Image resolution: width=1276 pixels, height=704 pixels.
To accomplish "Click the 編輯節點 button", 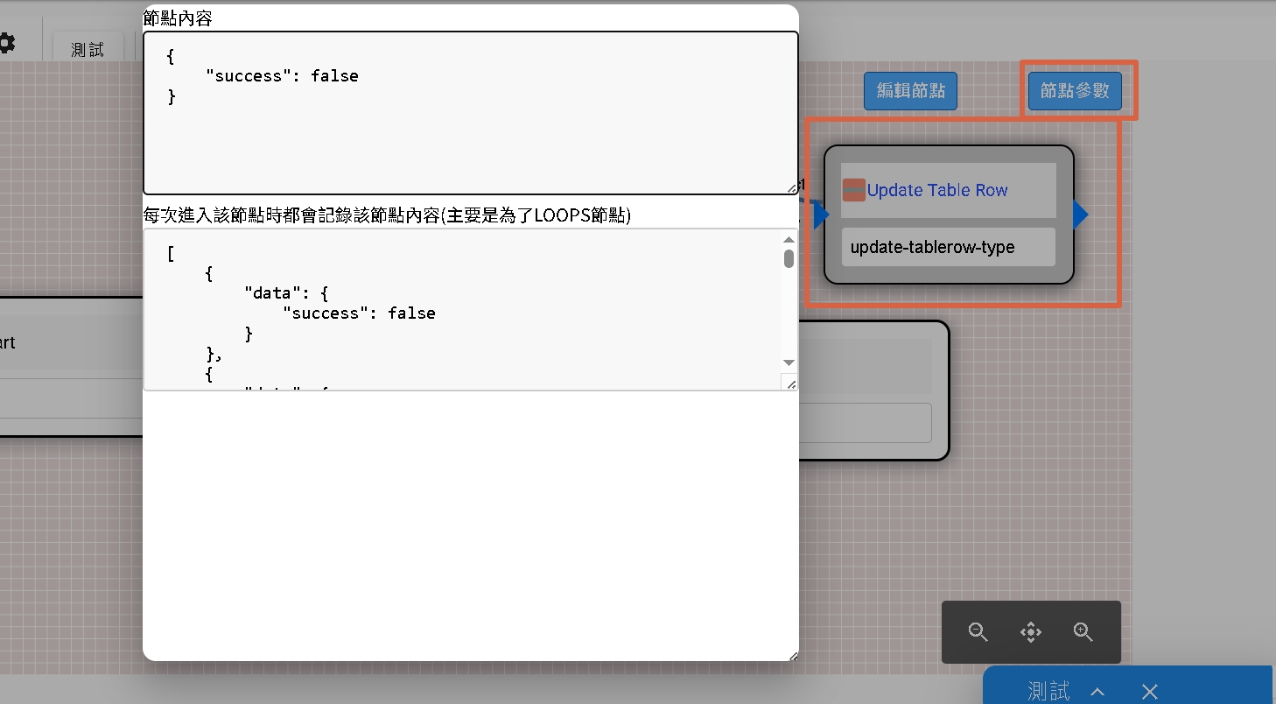I will [x=910, y=91].
